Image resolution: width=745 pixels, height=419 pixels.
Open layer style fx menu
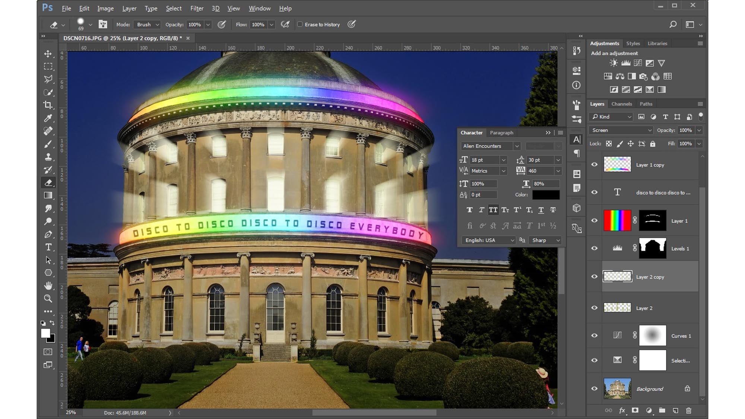(x=622, y=410)
